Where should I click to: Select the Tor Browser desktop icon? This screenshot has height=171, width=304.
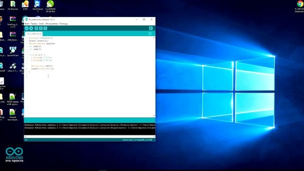[13, 6]
